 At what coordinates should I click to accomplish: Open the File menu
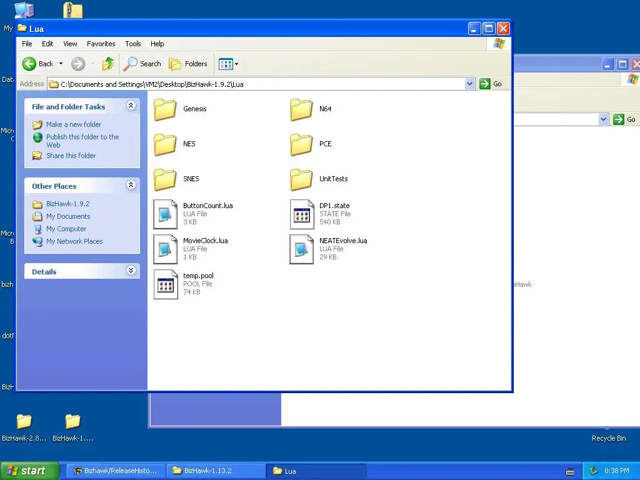27,44
